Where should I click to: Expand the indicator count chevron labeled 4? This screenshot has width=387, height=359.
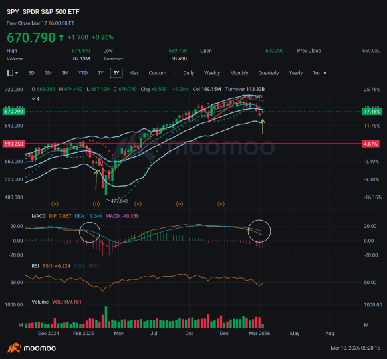pyautogui.click(x=35, y=99)
